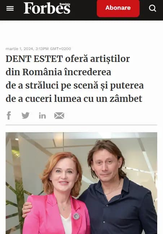Click the Abonare subscribe button
Viewport: 163px width, 234px height.
[118, 8]
